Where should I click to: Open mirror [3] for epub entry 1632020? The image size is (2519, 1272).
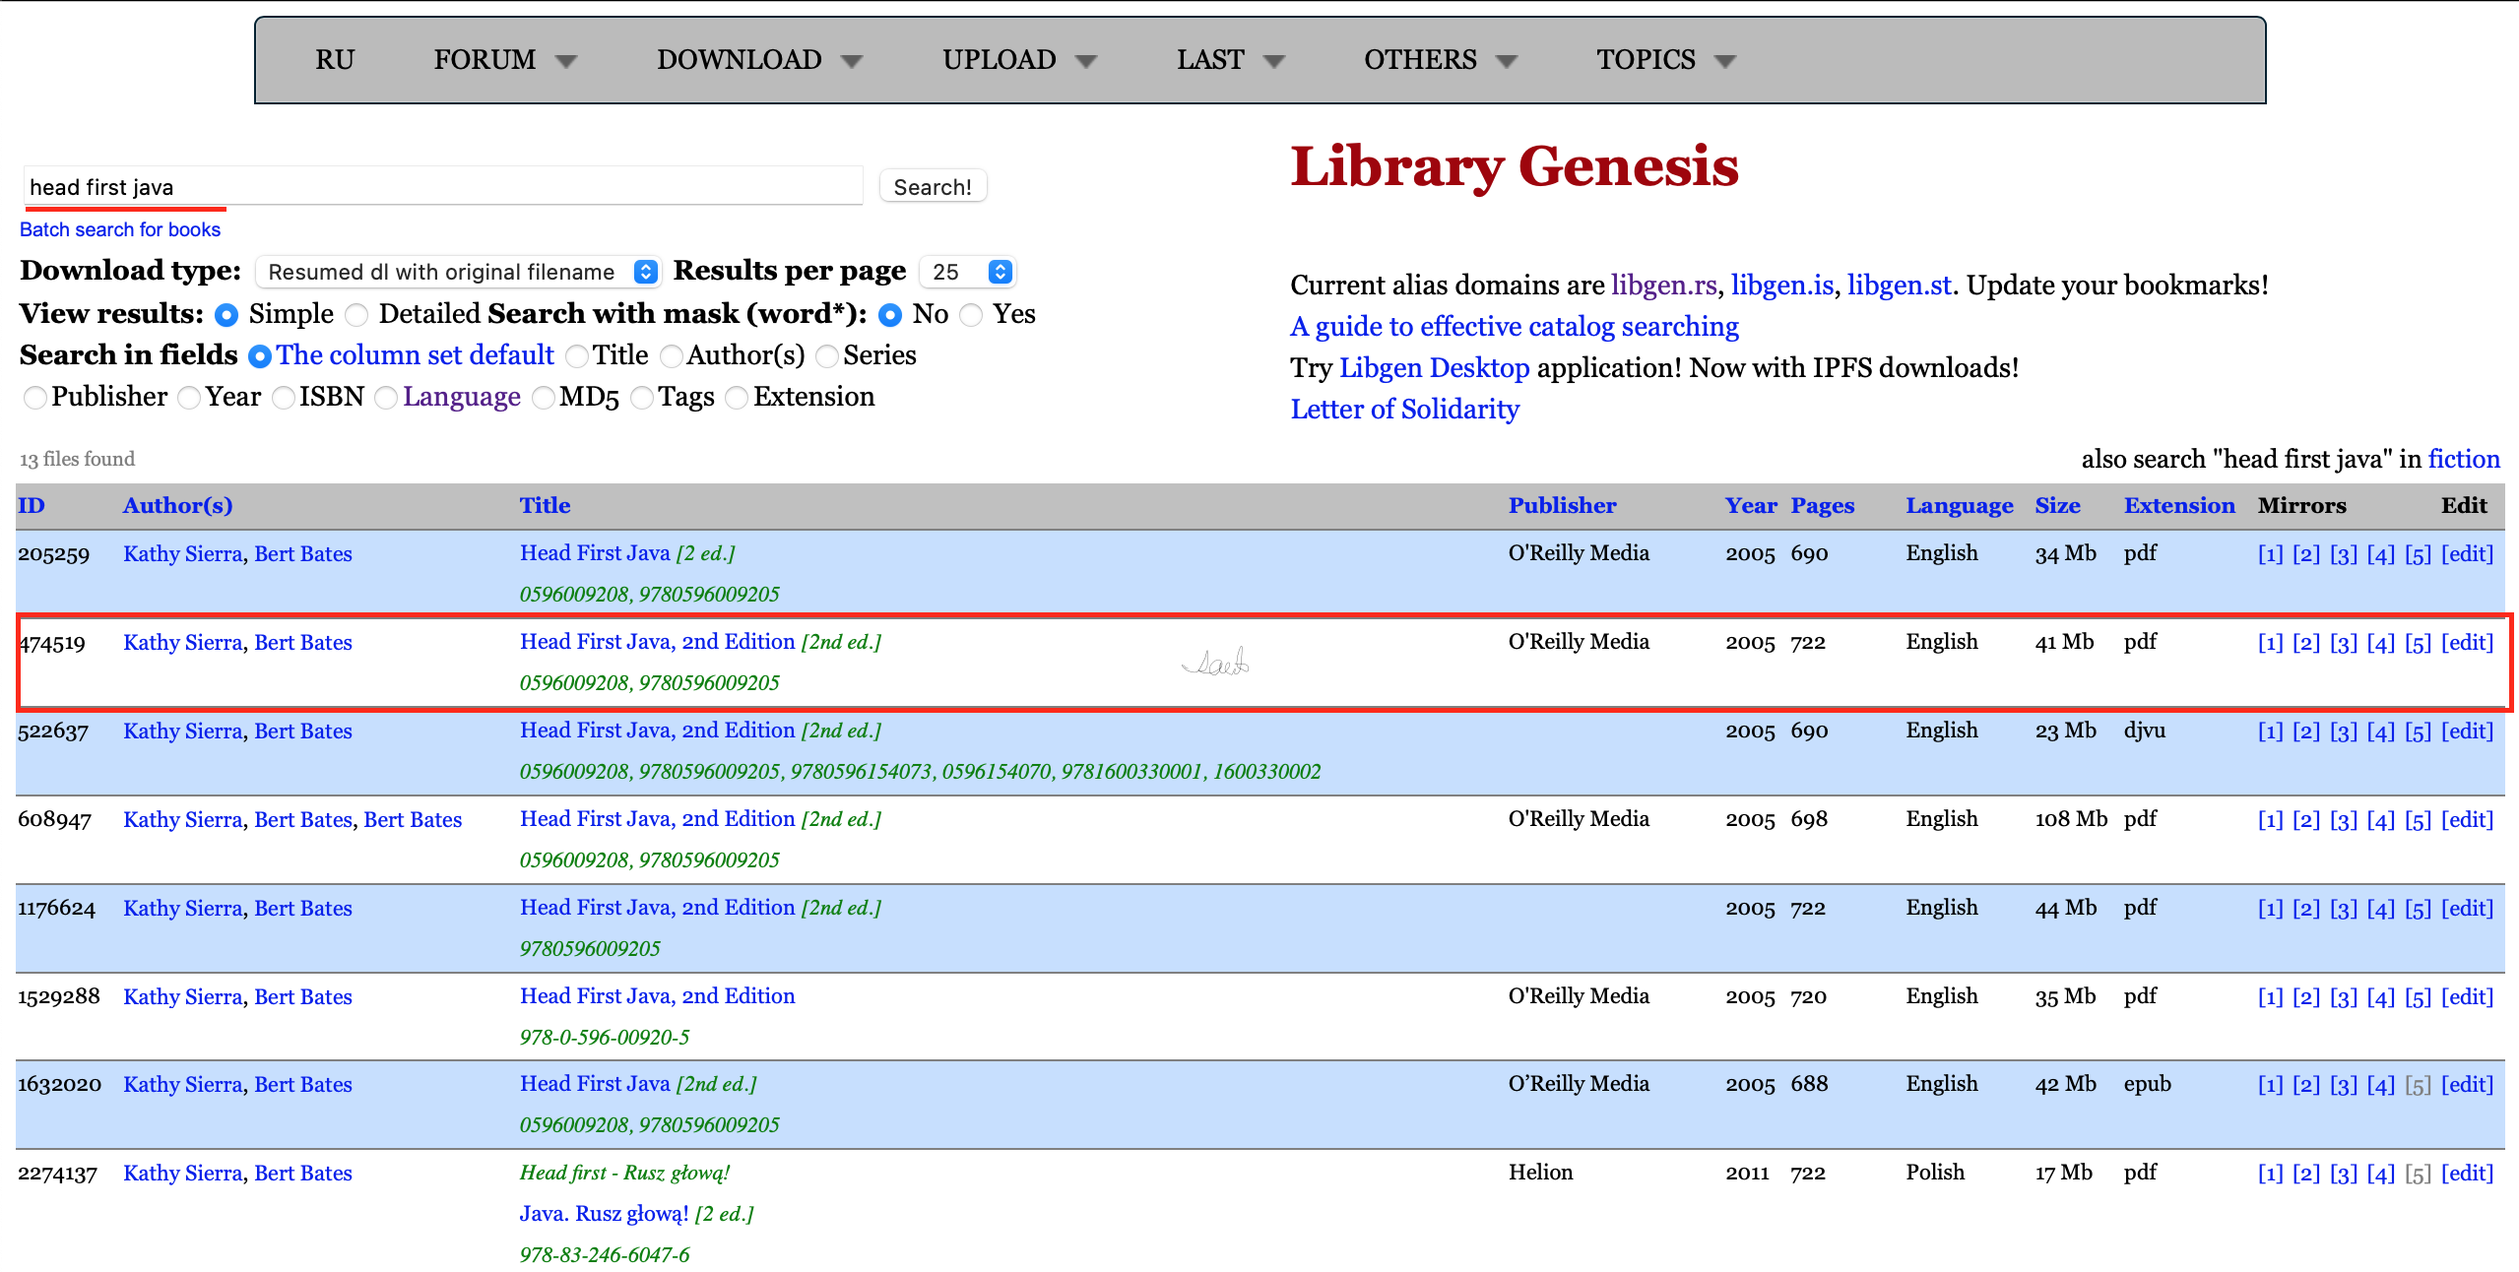(2343, 1085)
